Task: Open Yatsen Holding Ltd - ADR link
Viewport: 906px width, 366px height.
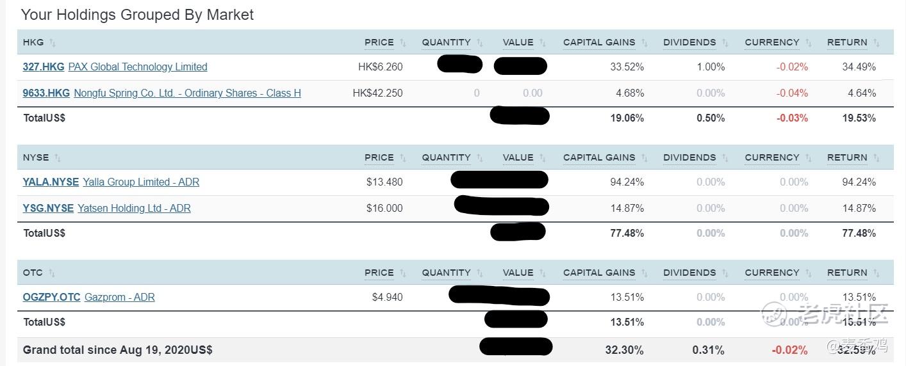Action: 134,208
